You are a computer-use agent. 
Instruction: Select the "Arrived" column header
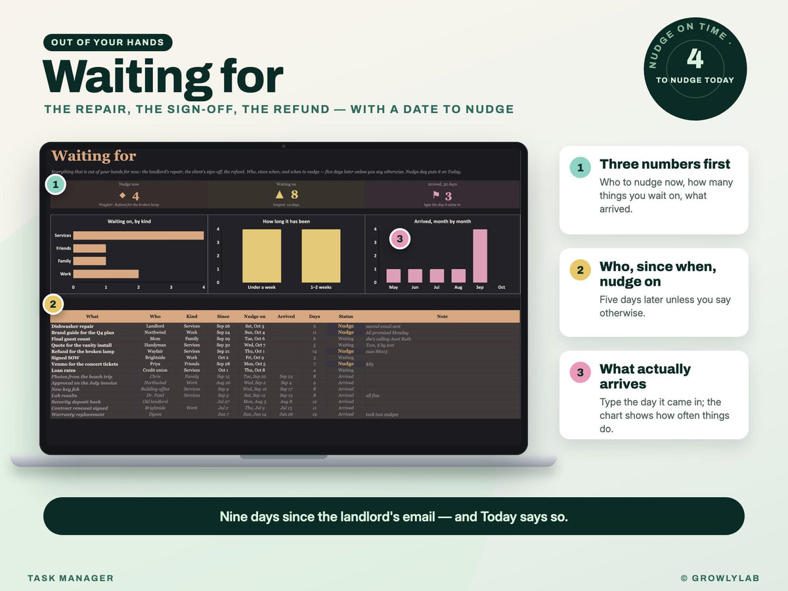[x=286, y=317]
